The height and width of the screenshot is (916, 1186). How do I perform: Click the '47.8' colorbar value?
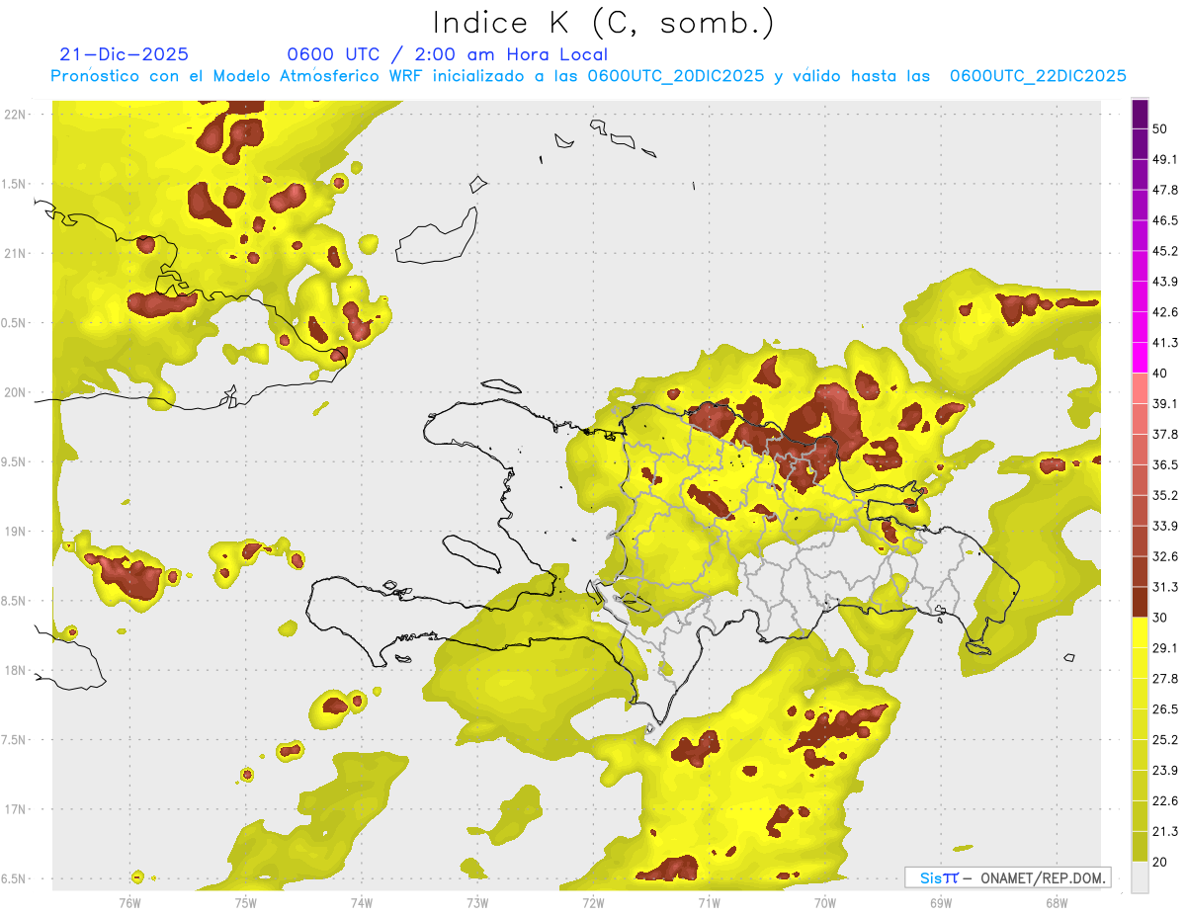[x=1166, y=190]
